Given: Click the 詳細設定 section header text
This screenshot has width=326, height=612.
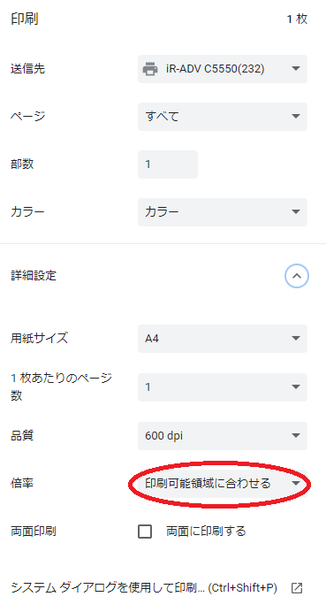Looking at the screenshot, I should pyautogui.click(x=34, y=276).
